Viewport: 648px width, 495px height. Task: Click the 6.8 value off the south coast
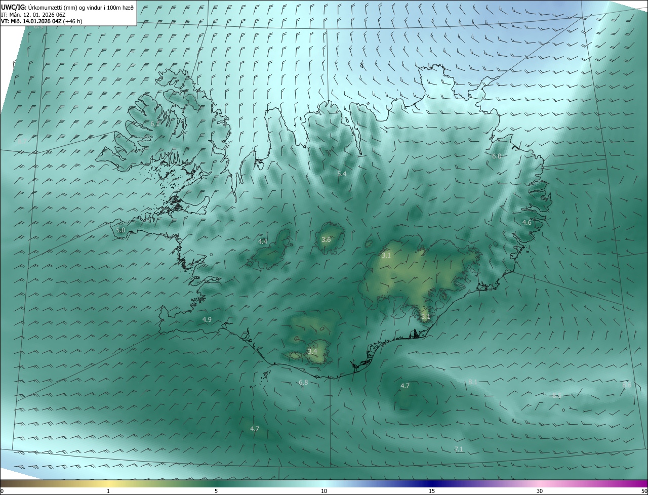point(303,383)
